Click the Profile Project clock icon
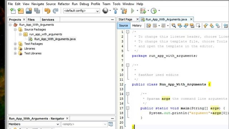The image size is (229, 129). [x=154, y=11]
